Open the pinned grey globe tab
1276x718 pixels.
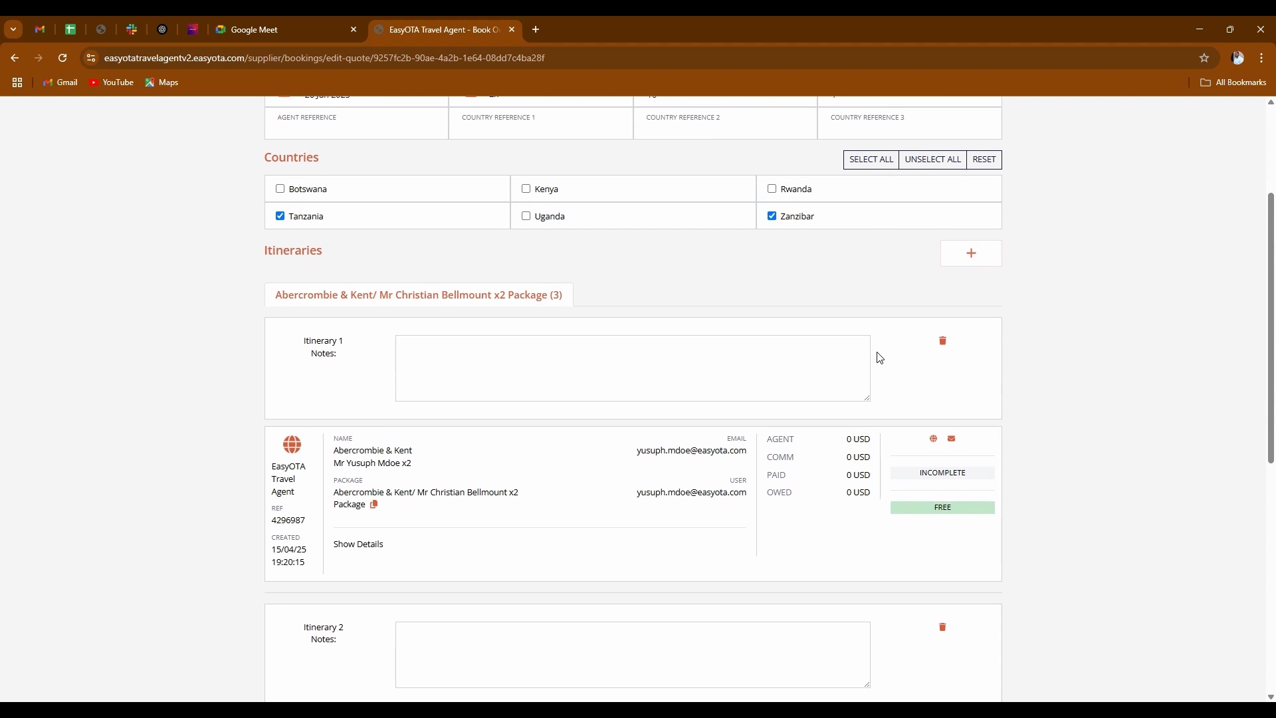(101, 30)
